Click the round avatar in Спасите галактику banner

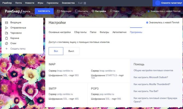(158, 3)
